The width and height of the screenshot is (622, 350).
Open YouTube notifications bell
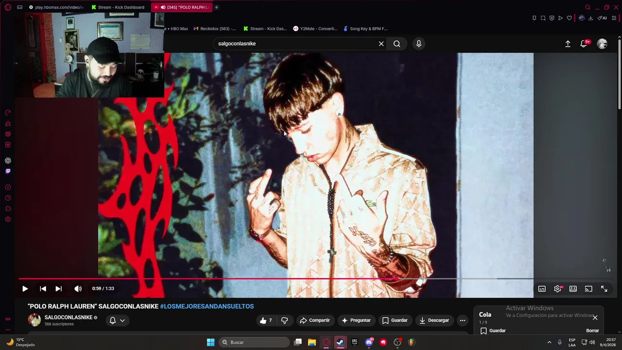click(x=585, y=44)
